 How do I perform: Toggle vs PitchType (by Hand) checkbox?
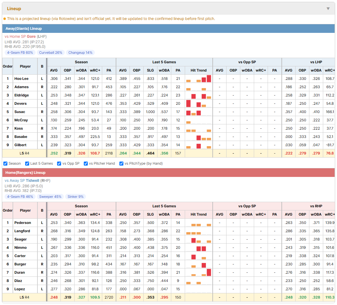point(121,163)
